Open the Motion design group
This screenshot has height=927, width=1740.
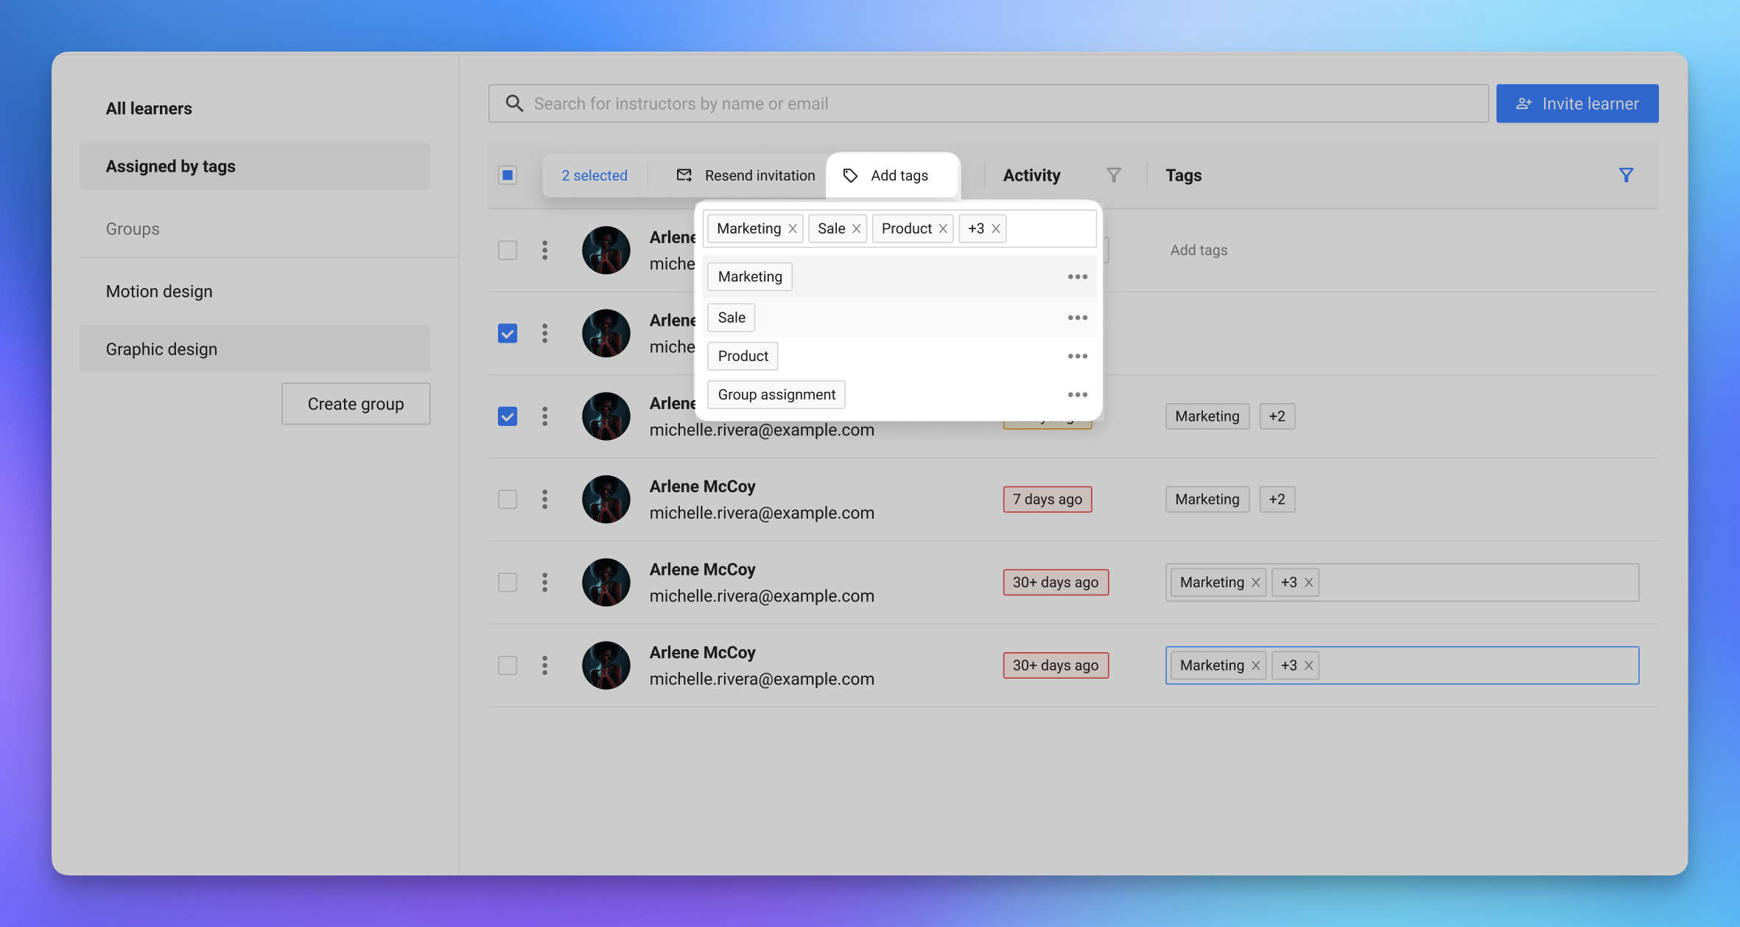pyautogui.click(x=159, y=291)
